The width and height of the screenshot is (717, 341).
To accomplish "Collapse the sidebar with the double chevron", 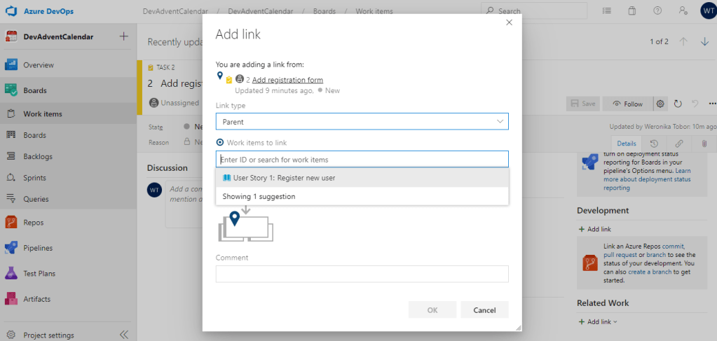I will pos(124,335).
